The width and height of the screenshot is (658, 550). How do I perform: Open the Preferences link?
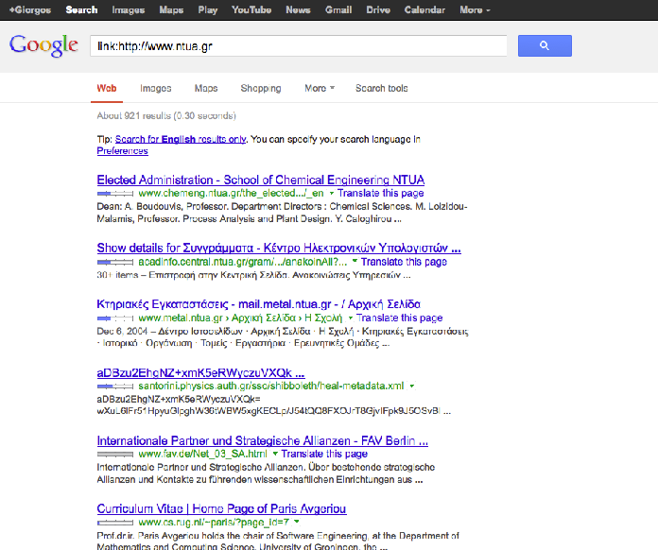click(x=123, y=151)
